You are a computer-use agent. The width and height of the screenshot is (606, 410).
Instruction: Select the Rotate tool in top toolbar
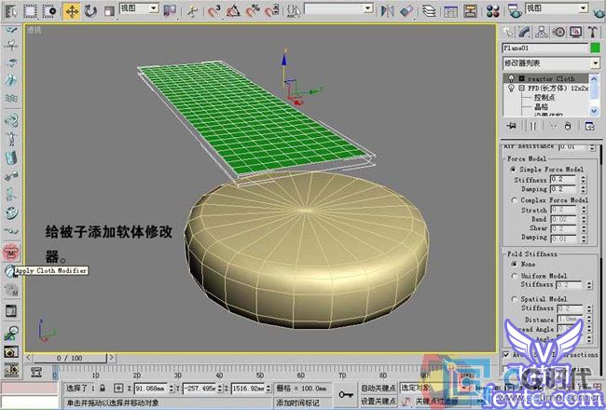90,11
